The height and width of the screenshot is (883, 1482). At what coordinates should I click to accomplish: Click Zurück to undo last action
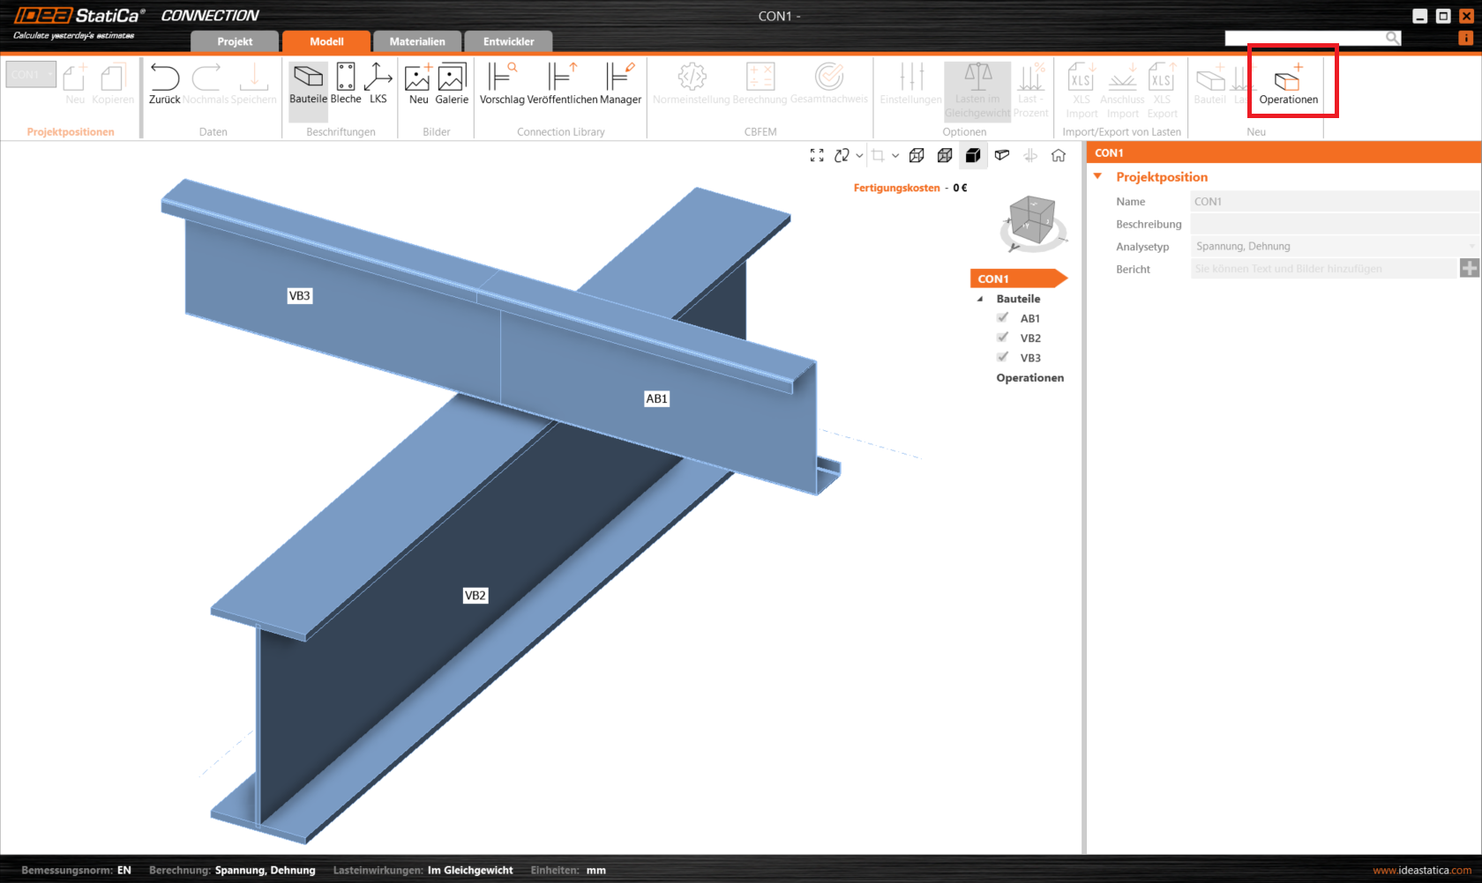[164, 85]
